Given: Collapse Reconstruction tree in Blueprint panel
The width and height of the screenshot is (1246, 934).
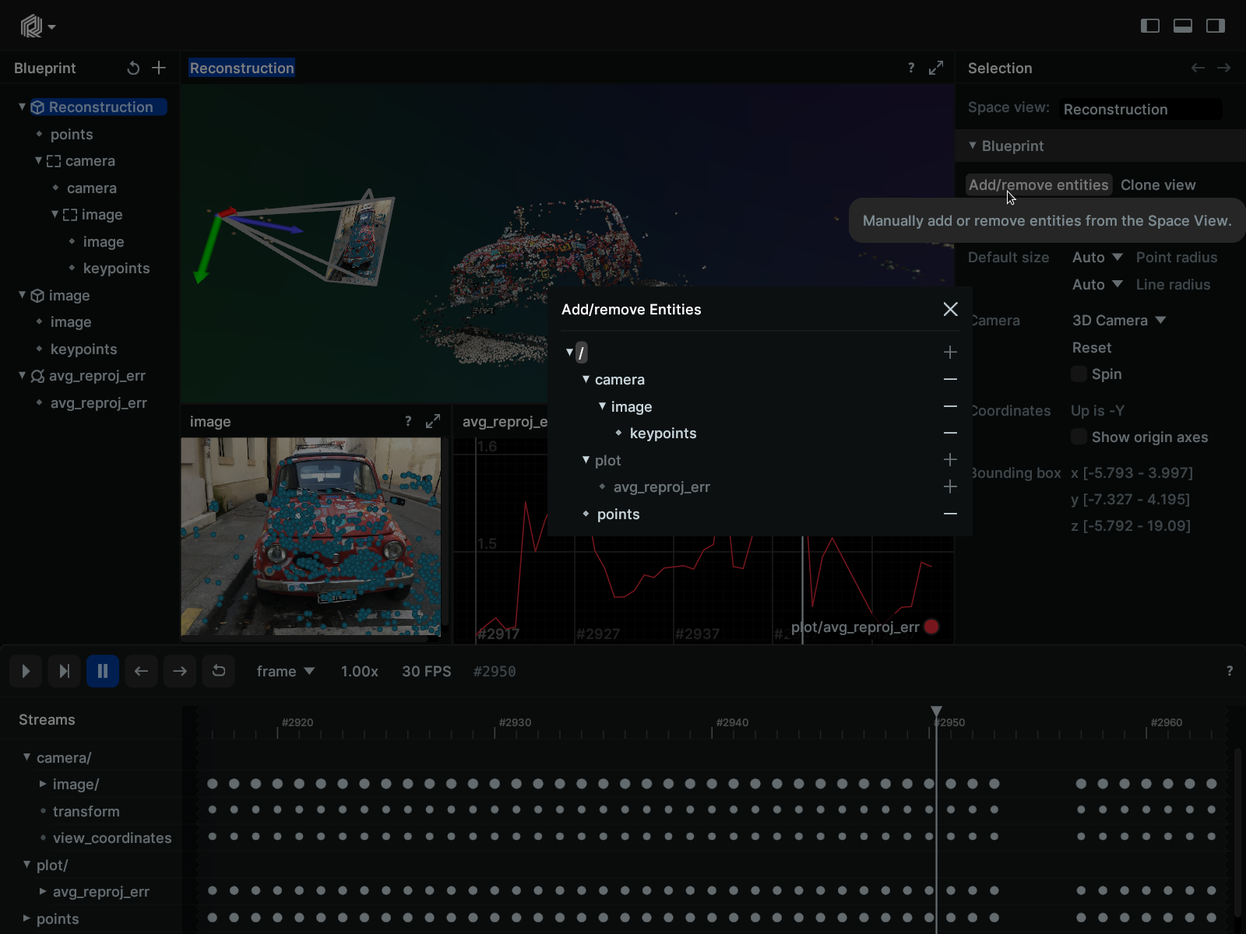Looking at the screenshot, I should pos(22,107).
